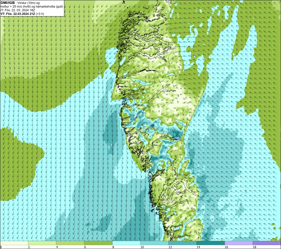Click the 8–10 m/s light cyan swatch
Screen dimensions: 281x249
click(x=126, y=243)
